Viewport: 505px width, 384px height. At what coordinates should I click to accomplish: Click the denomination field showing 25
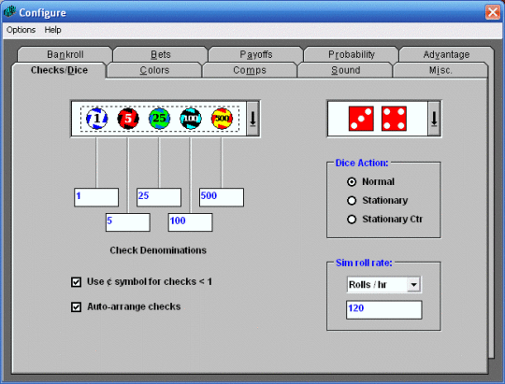pyautogui.click(x=159, y=197)
